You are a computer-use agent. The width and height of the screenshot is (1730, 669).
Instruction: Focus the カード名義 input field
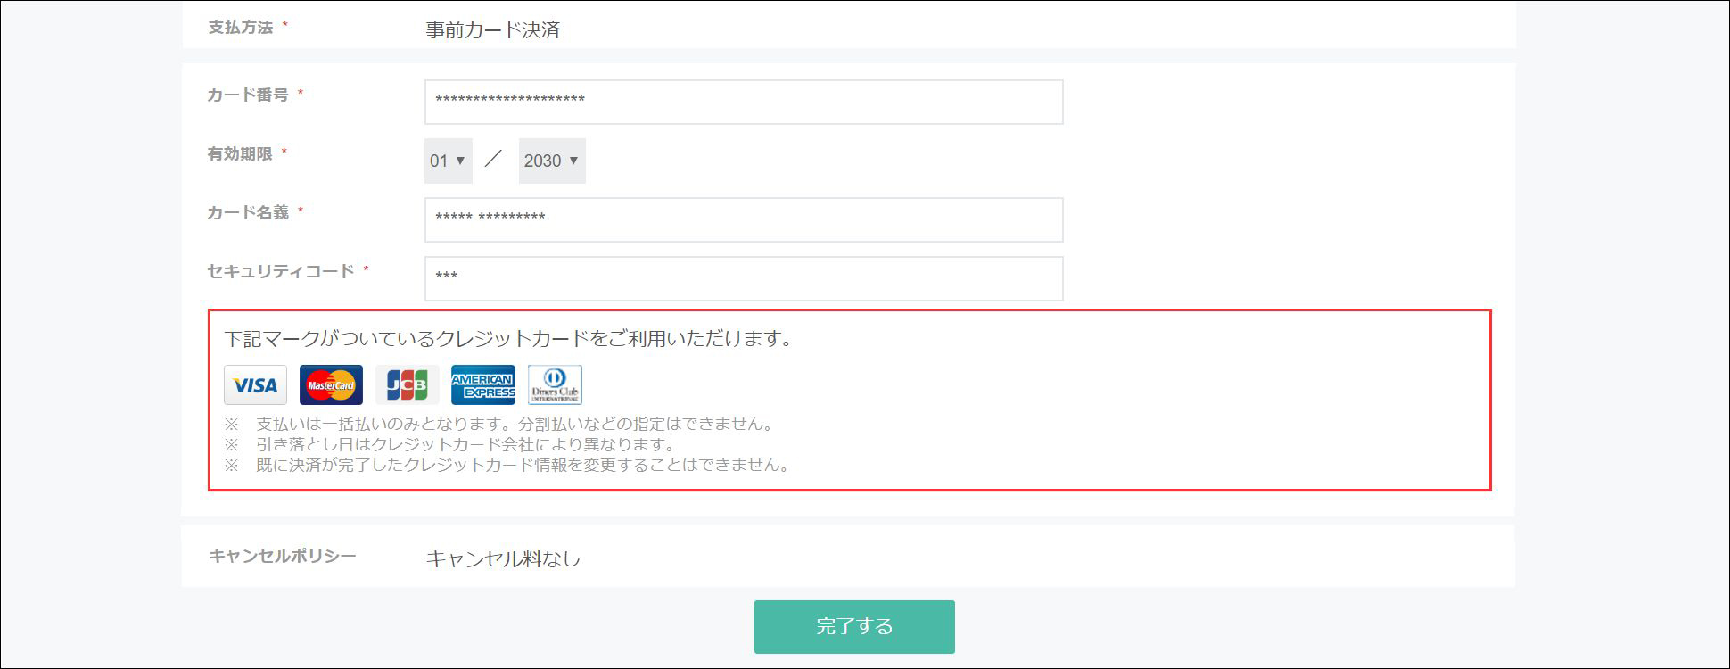pos(743,219)
